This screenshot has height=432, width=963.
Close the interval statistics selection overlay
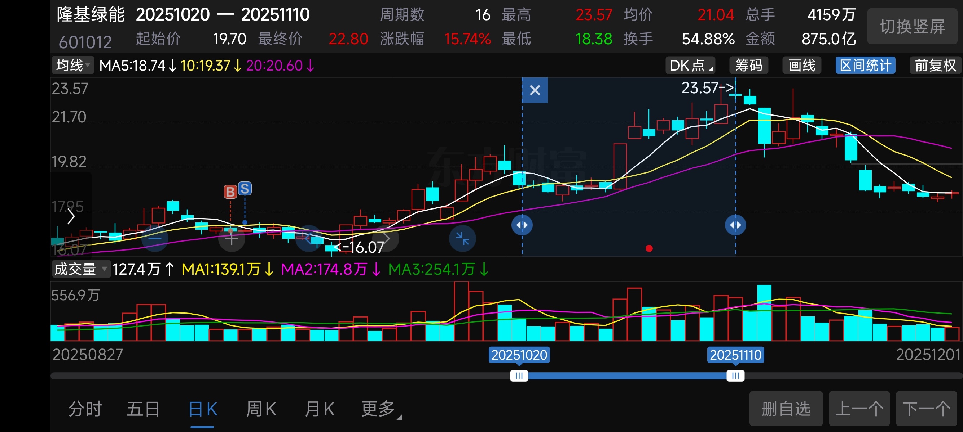click(x=535, y=90)
